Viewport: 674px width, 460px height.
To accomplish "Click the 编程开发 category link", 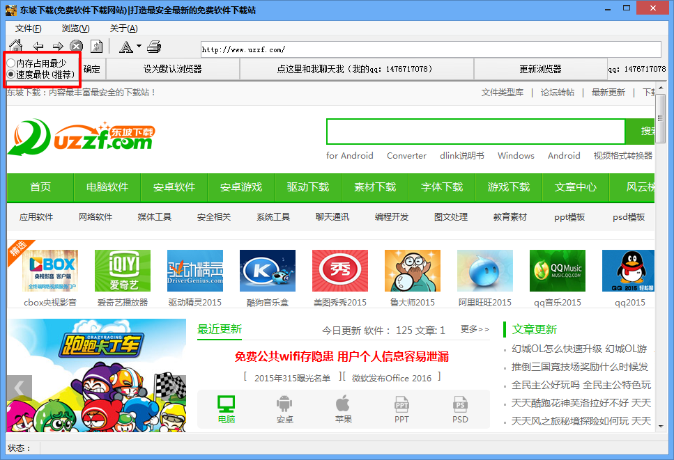I will [x=392, y=217].
